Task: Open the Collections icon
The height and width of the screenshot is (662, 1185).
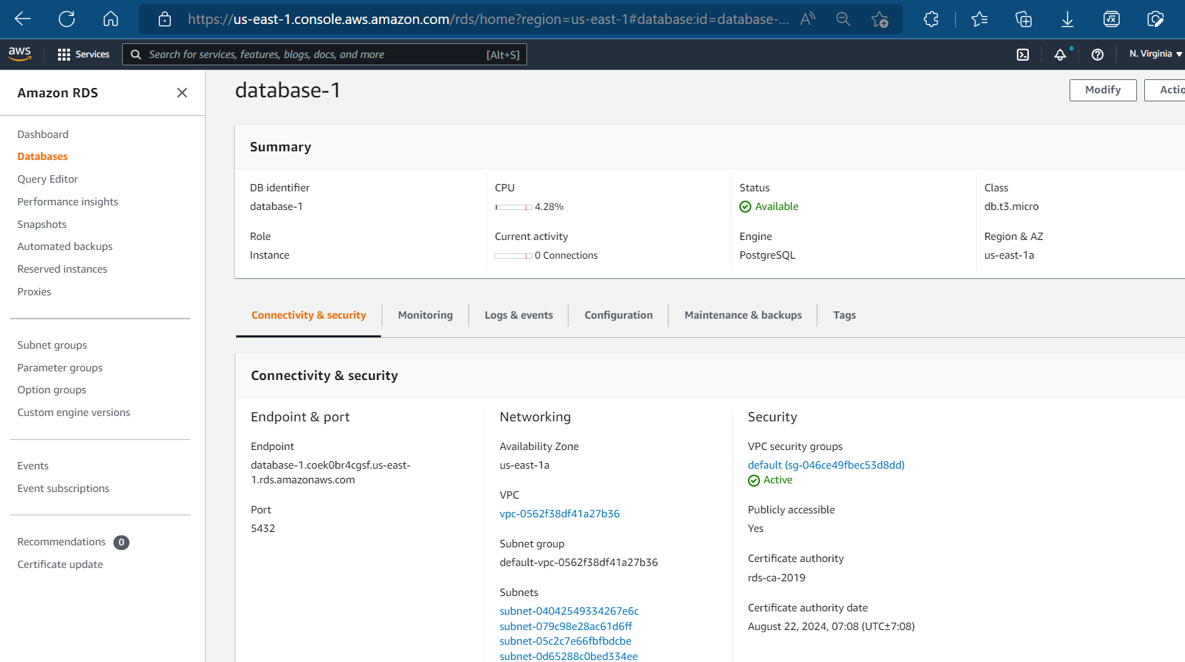Action: click(x=1024, y=19)
